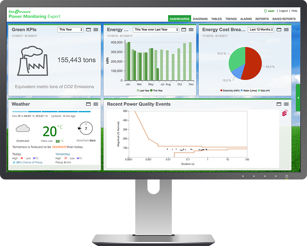Click the pink tag icon in Power Quality chart
The image size is (307, 246).
tap(285, 113)
